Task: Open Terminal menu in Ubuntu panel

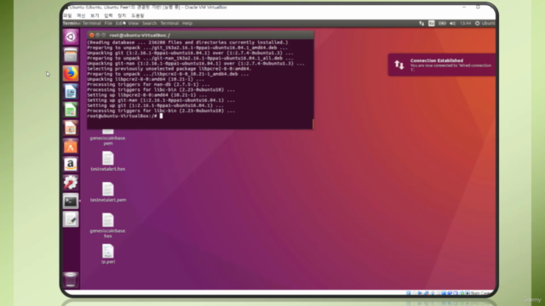Action: 92,23
